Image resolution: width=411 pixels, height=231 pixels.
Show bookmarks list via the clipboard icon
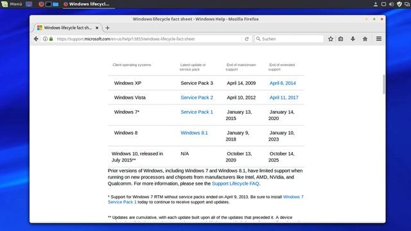point(340,38)
